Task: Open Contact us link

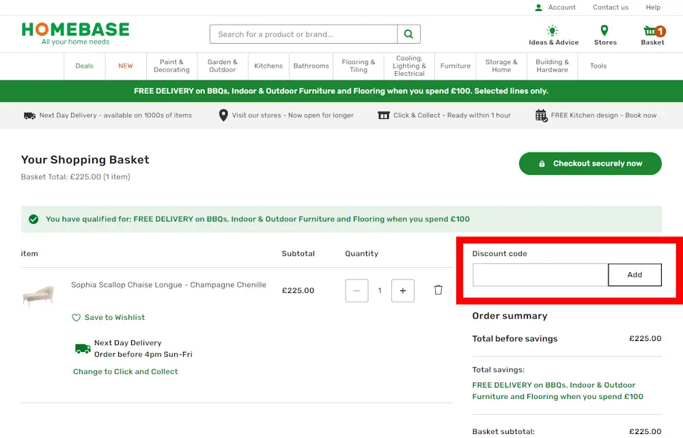Action: (x=611, y=8)
